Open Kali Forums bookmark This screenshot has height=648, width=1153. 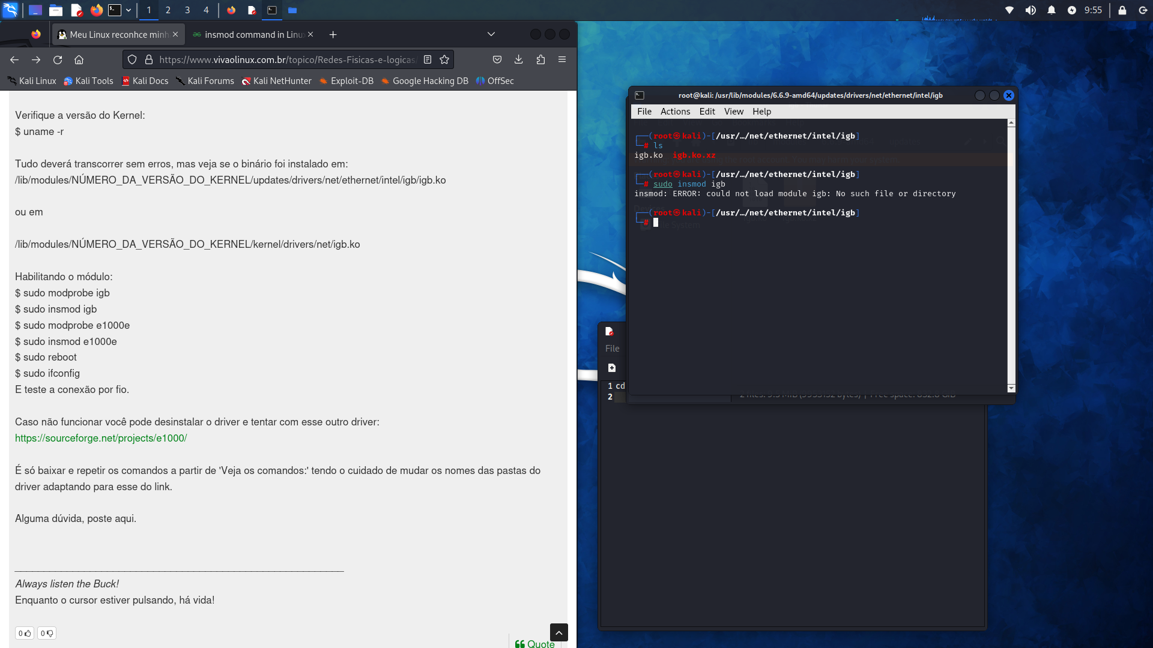click(x=205, y=81)
